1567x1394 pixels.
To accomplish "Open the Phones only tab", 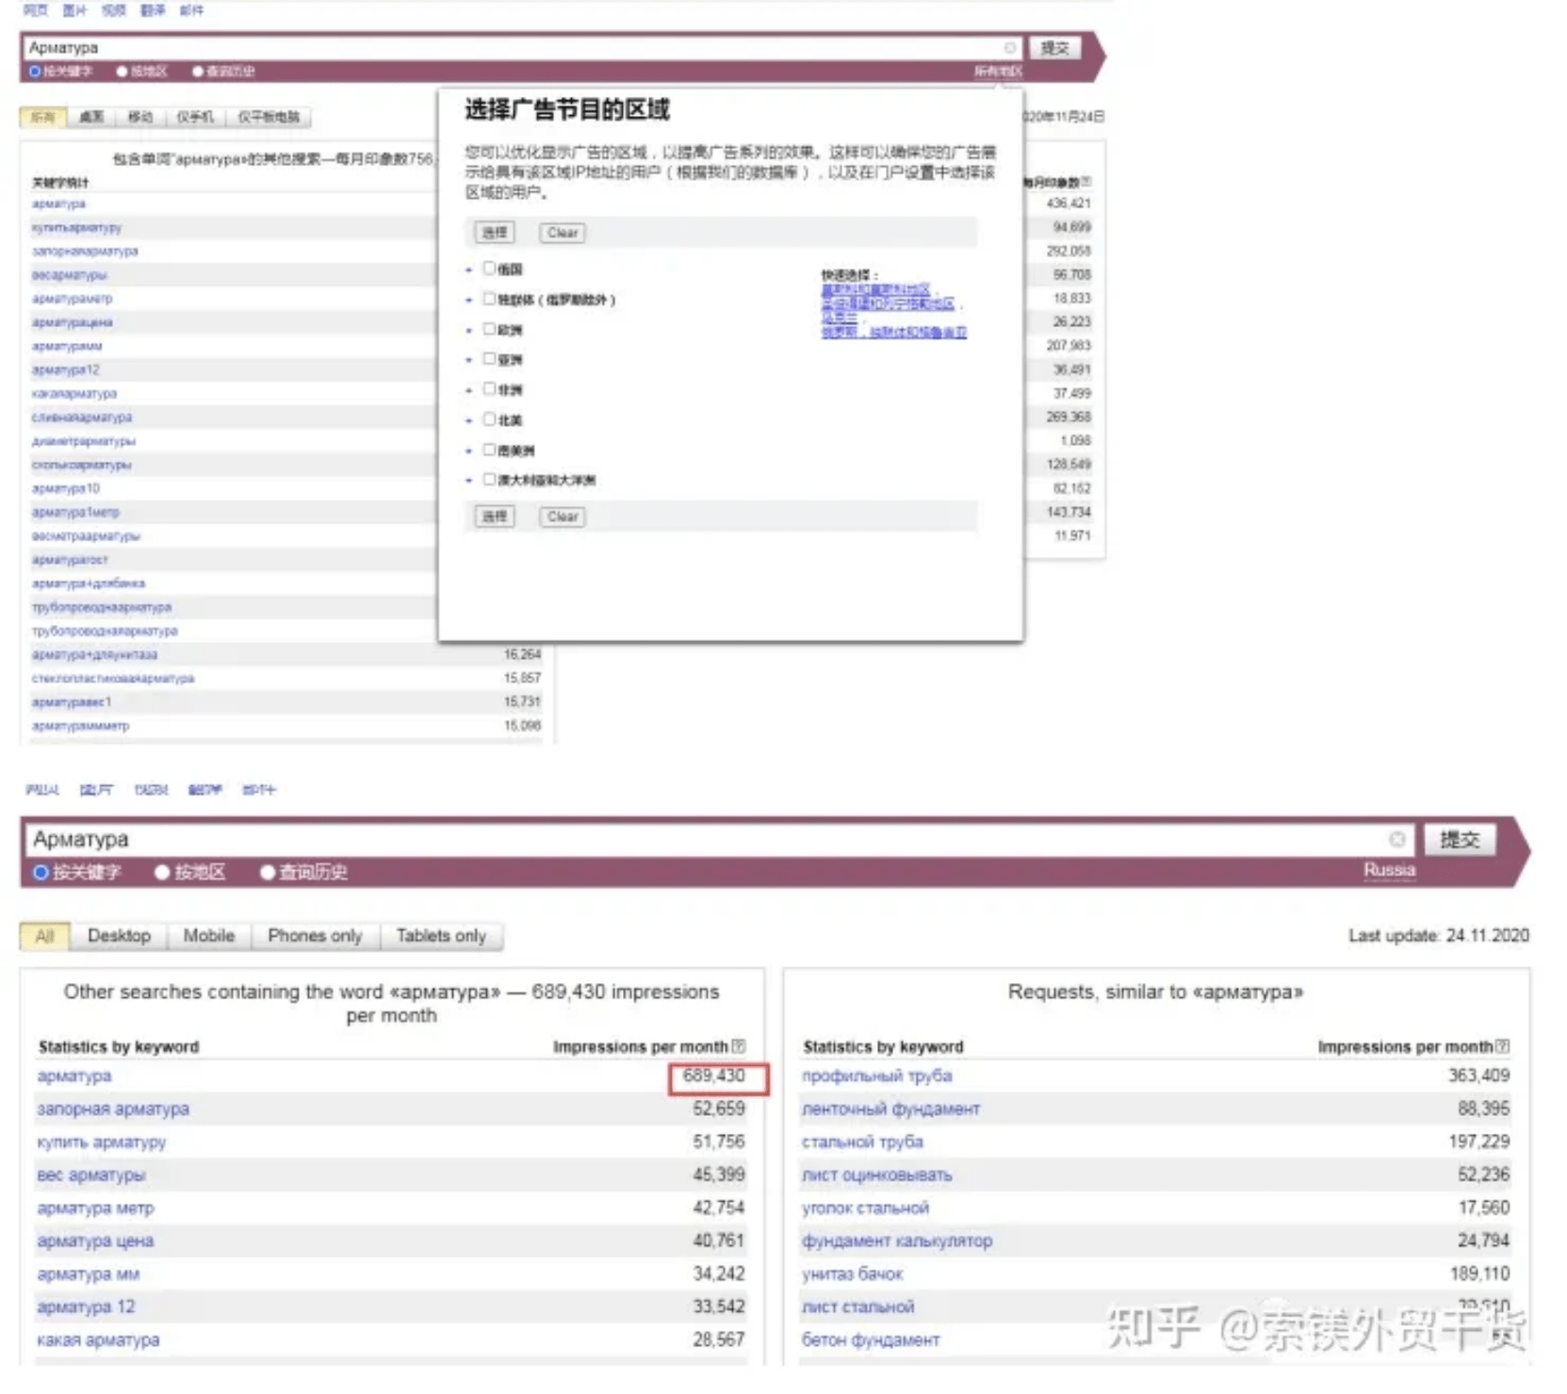I will (315, 936).
